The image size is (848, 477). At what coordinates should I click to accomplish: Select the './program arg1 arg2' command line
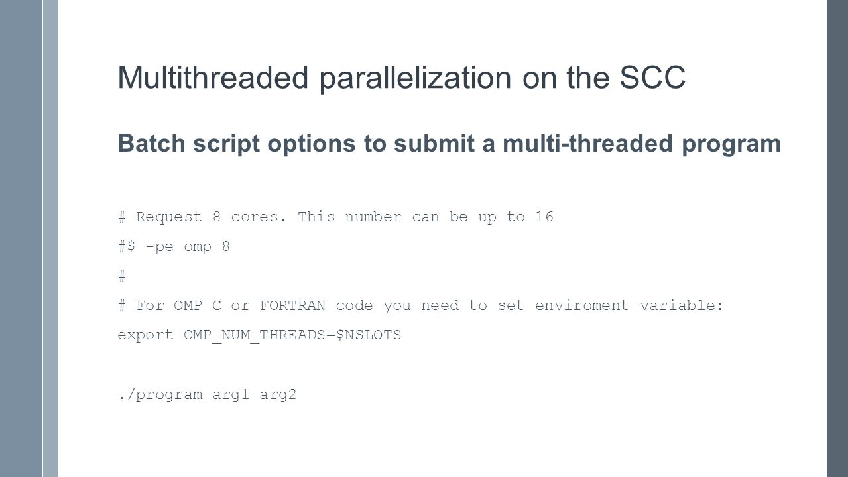coord(207,395)
